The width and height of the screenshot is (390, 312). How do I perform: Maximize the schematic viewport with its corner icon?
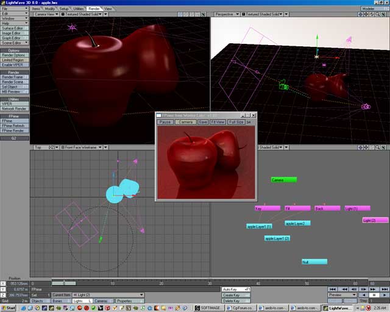point(383,147)
